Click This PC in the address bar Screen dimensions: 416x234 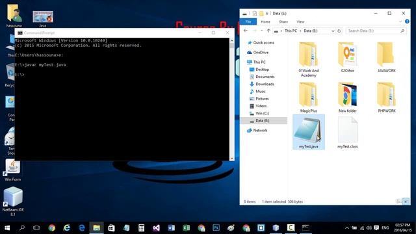(291, 31)
